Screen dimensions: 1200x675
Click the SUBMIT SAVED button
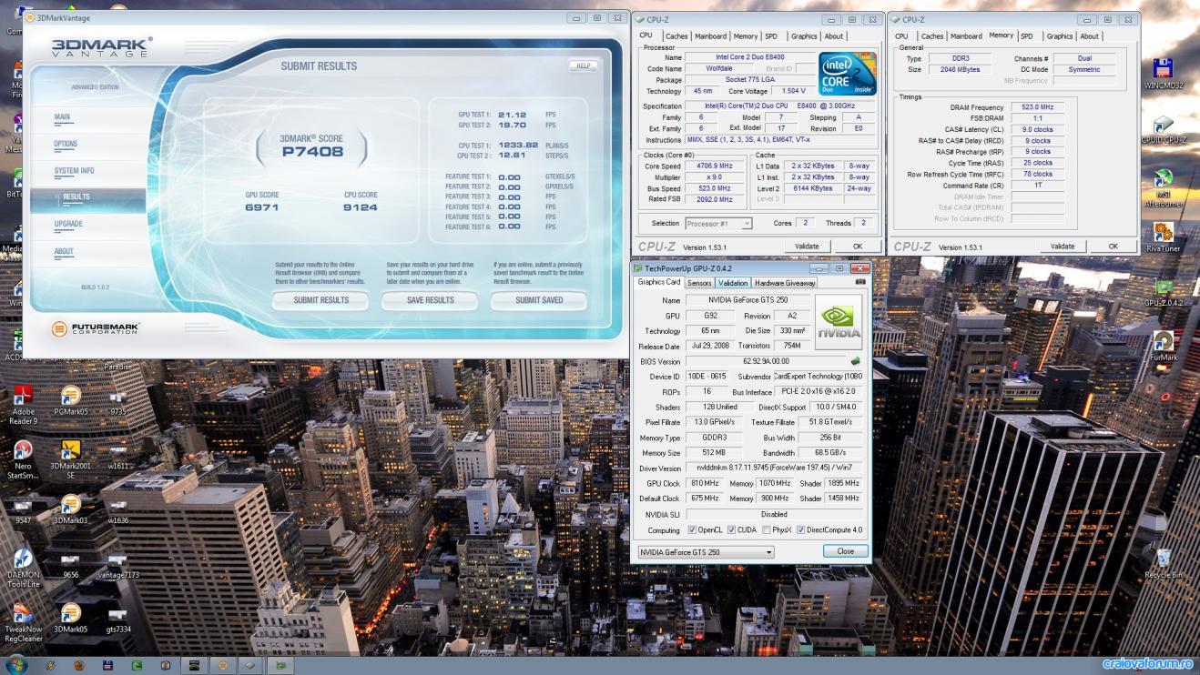click(539, 300)
